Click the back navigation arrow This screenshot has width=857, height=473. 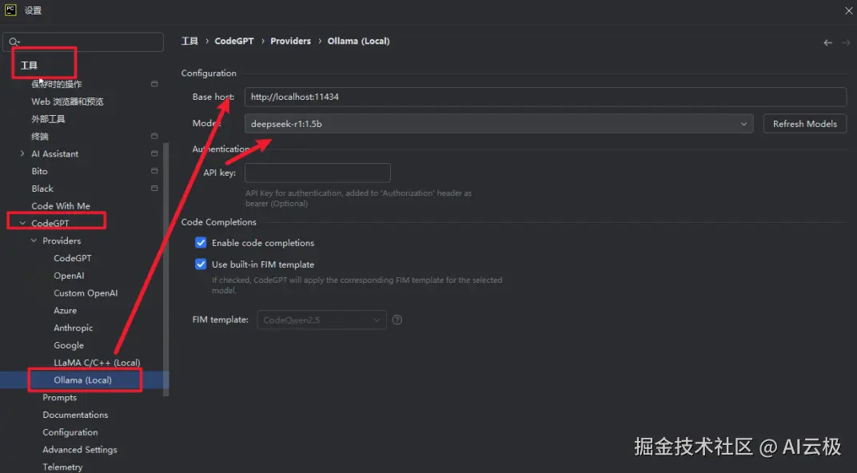pos(828,42)
